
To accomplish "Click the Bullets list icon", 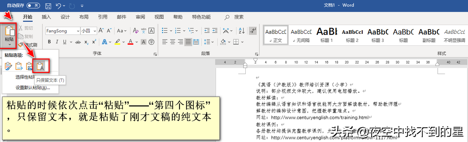I will tap(164, 31).
